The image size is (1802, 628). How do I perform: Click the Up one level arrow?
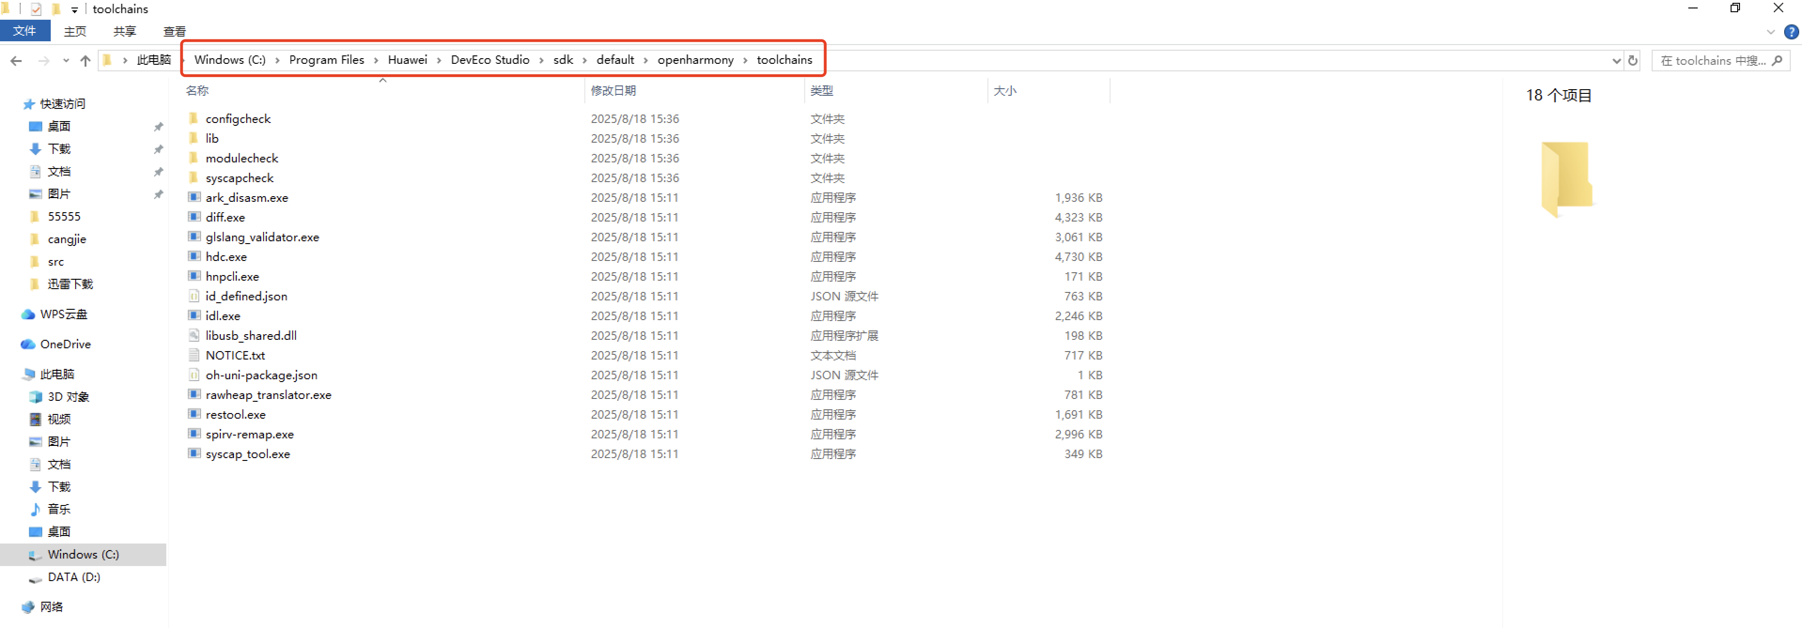(x=85, y=61)
